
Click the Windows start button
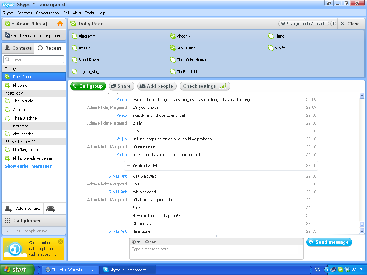point(17,270)
